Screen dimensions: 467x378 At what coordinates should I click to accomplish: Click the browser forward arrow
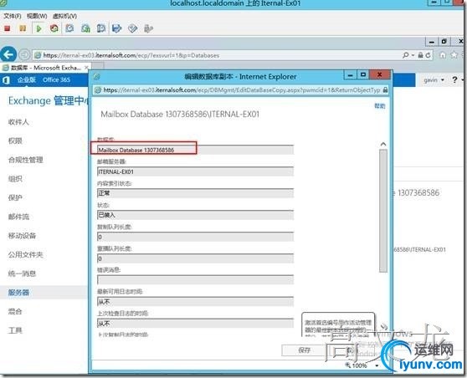(24, 54)
